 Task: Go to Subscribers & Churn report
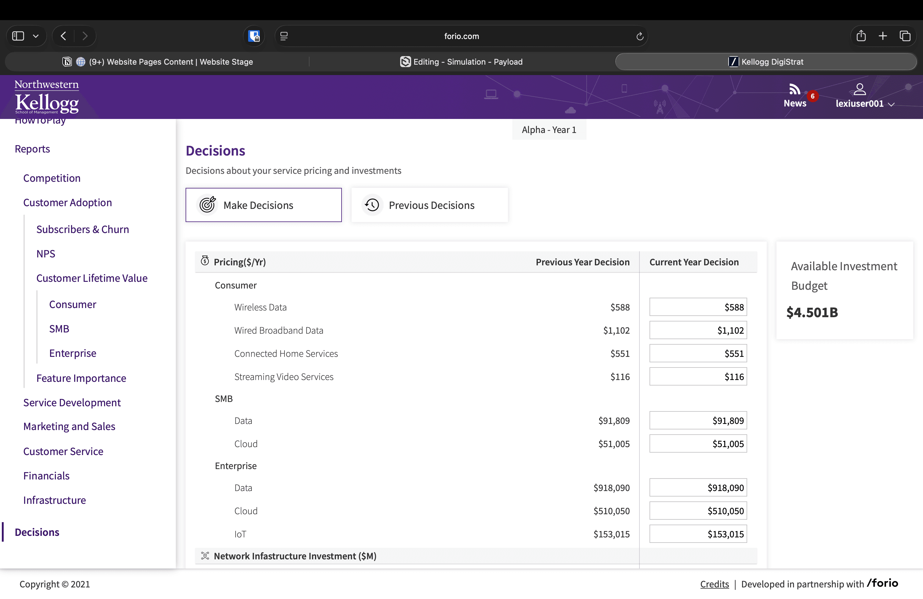coord(83,229)
